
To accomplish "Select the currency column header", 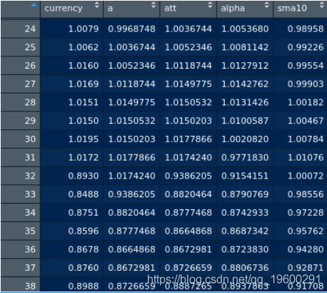I will point(64,9).
